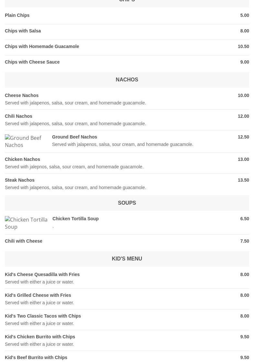Select Plain Chips menu item
254x362 pixels.
17,15
